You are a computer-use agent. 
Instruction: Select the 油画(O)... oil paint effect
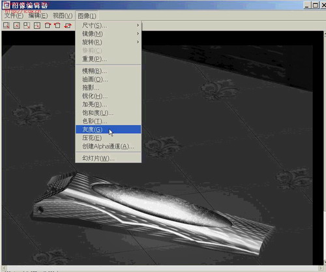[108, 80]
